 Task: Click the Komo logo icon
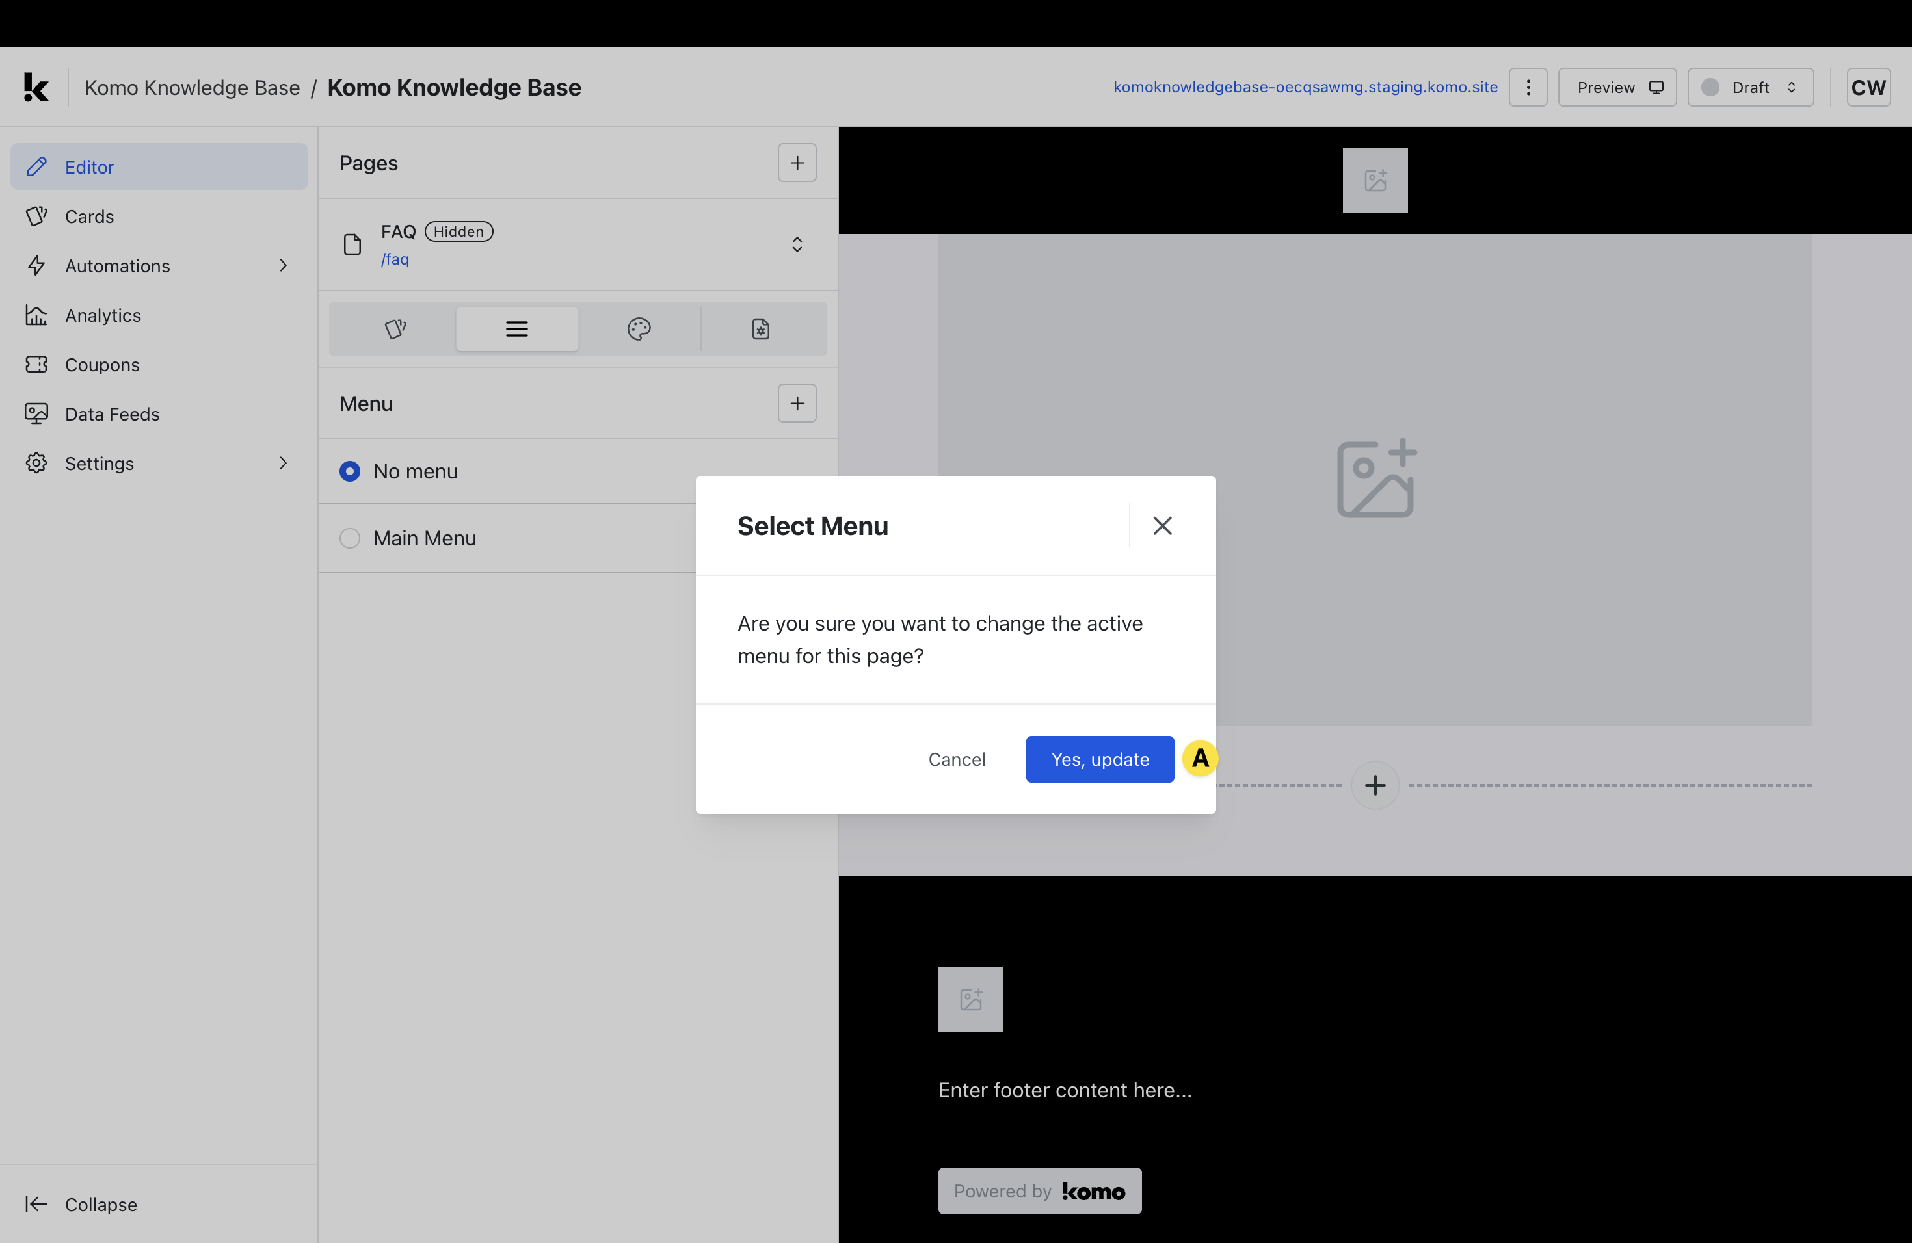point(35,86)
